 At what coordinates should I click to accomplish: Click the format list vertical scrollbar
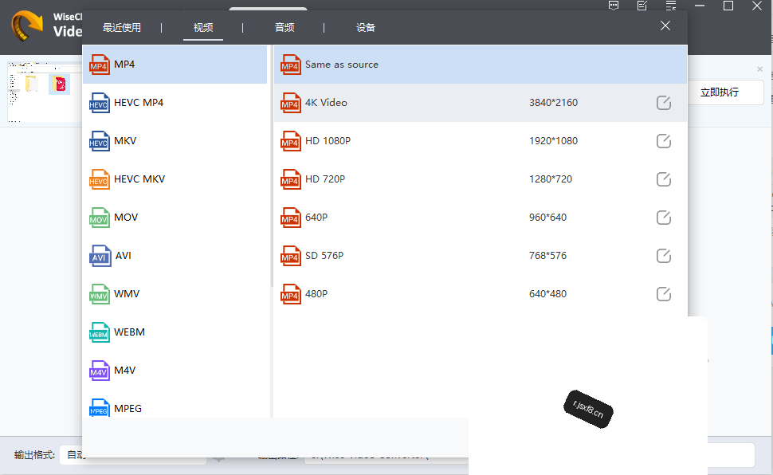point(271,167)
